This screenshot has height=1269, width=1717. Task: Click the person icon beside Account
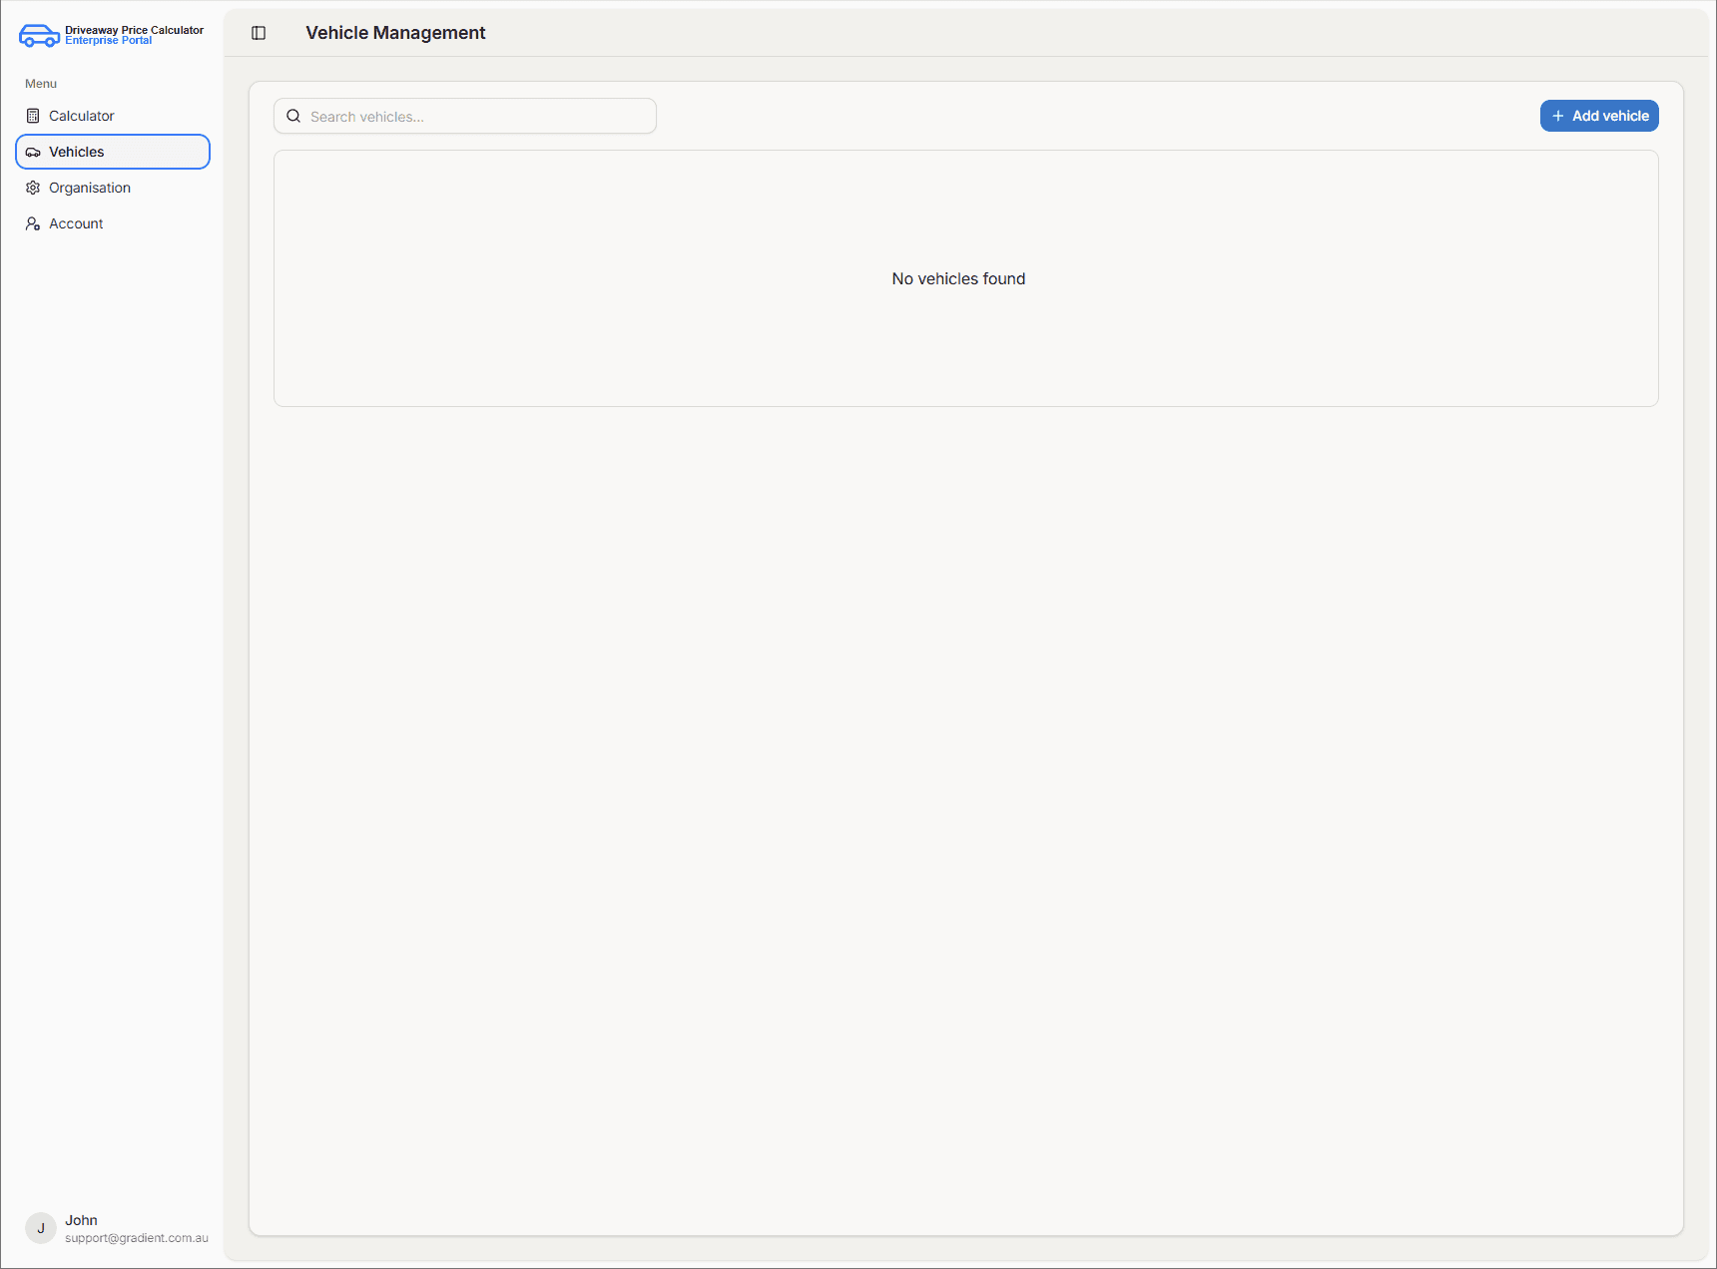[33, 223]
